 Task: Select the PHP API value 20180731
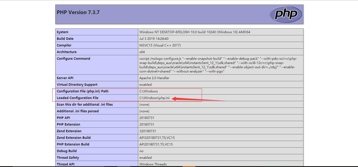[147, 118]
